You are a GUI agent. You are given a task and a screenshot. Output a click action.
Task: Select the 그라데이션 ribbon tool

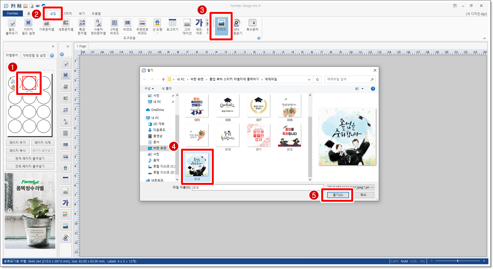pos(187,27)
